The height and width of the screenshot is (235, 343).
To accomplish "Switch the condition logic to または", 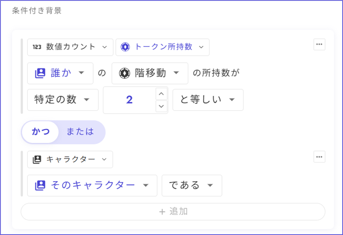I will point(80,132).
